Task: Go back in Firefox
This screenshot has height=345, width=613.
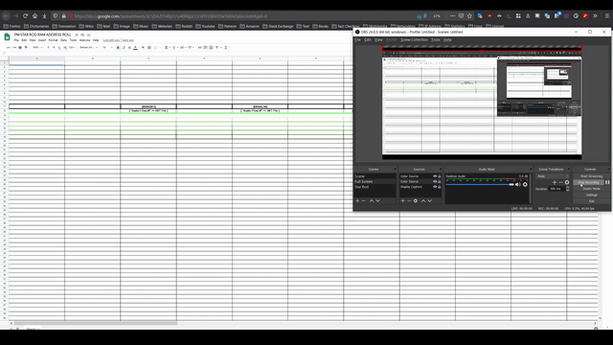Action: [6, 15]
